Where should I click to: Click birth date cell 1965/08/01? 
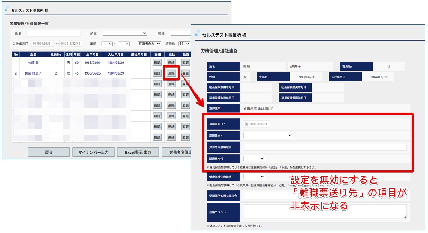point(93,63)
